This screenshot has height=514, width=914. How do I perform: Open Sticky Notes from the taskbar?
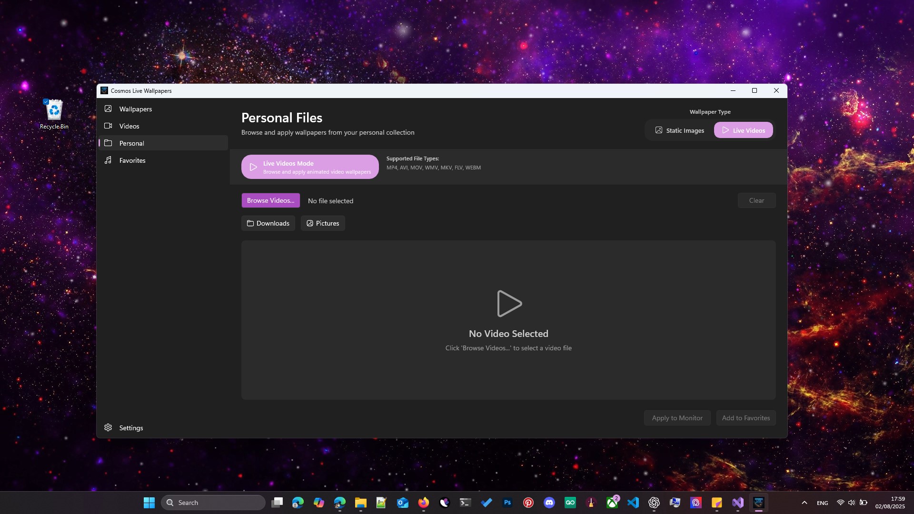(717, 503)
